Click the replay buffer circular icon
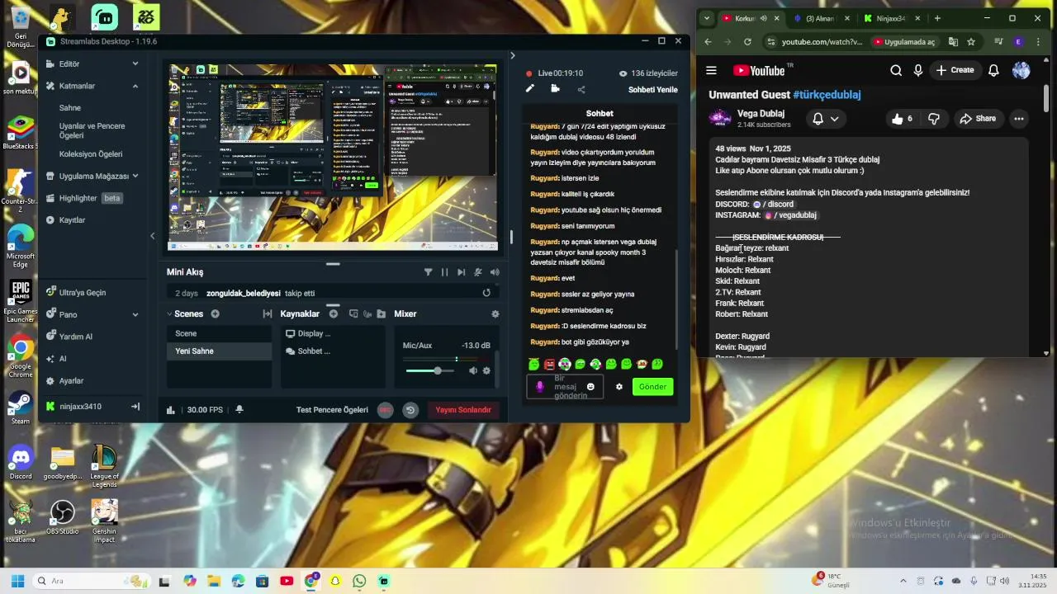1057x594 pixels. (410, 410)
